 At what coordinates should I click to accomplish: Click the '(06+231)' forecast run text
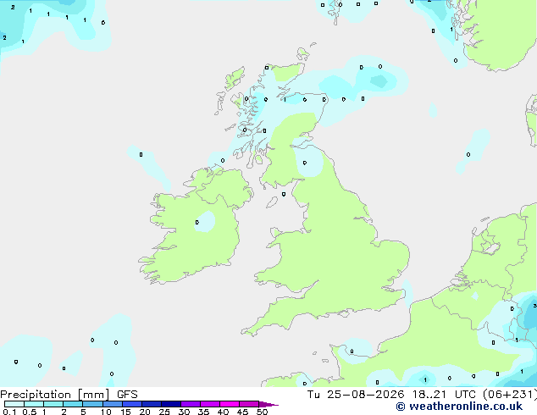click(x=510, y=395)
